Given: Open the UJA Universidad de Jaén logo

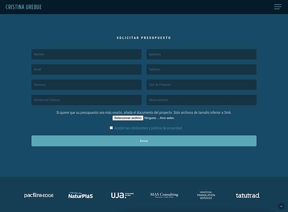Looking at the screenshot, I should point(122,195).
